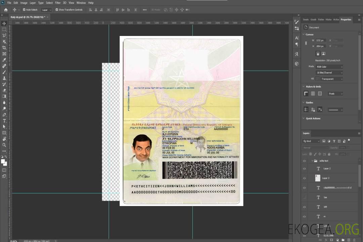Open the 16 Bits/Channel dropdown
Viewport: 363px width, 242px height.
[x=329, y=73]
